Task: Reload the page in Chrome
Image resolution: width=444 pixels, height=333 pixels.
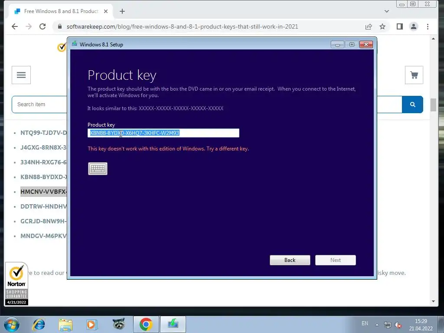Action: click(42, 26)
